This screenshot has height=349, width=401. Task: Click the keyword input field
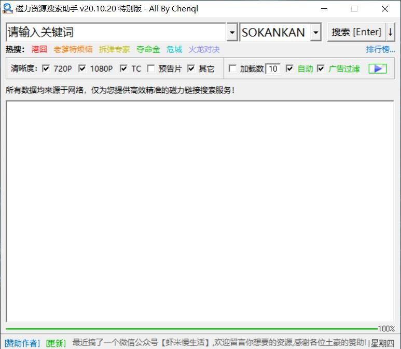pos(116,32)
